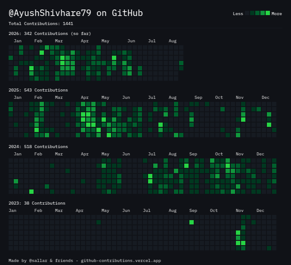Click the 'Less' legend label

point(238,14)
